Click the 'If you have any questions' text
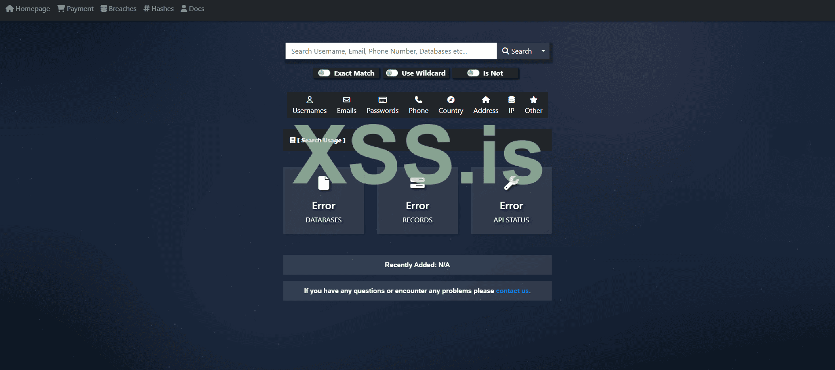Screen dimensions: 835x370 [399, 291]
